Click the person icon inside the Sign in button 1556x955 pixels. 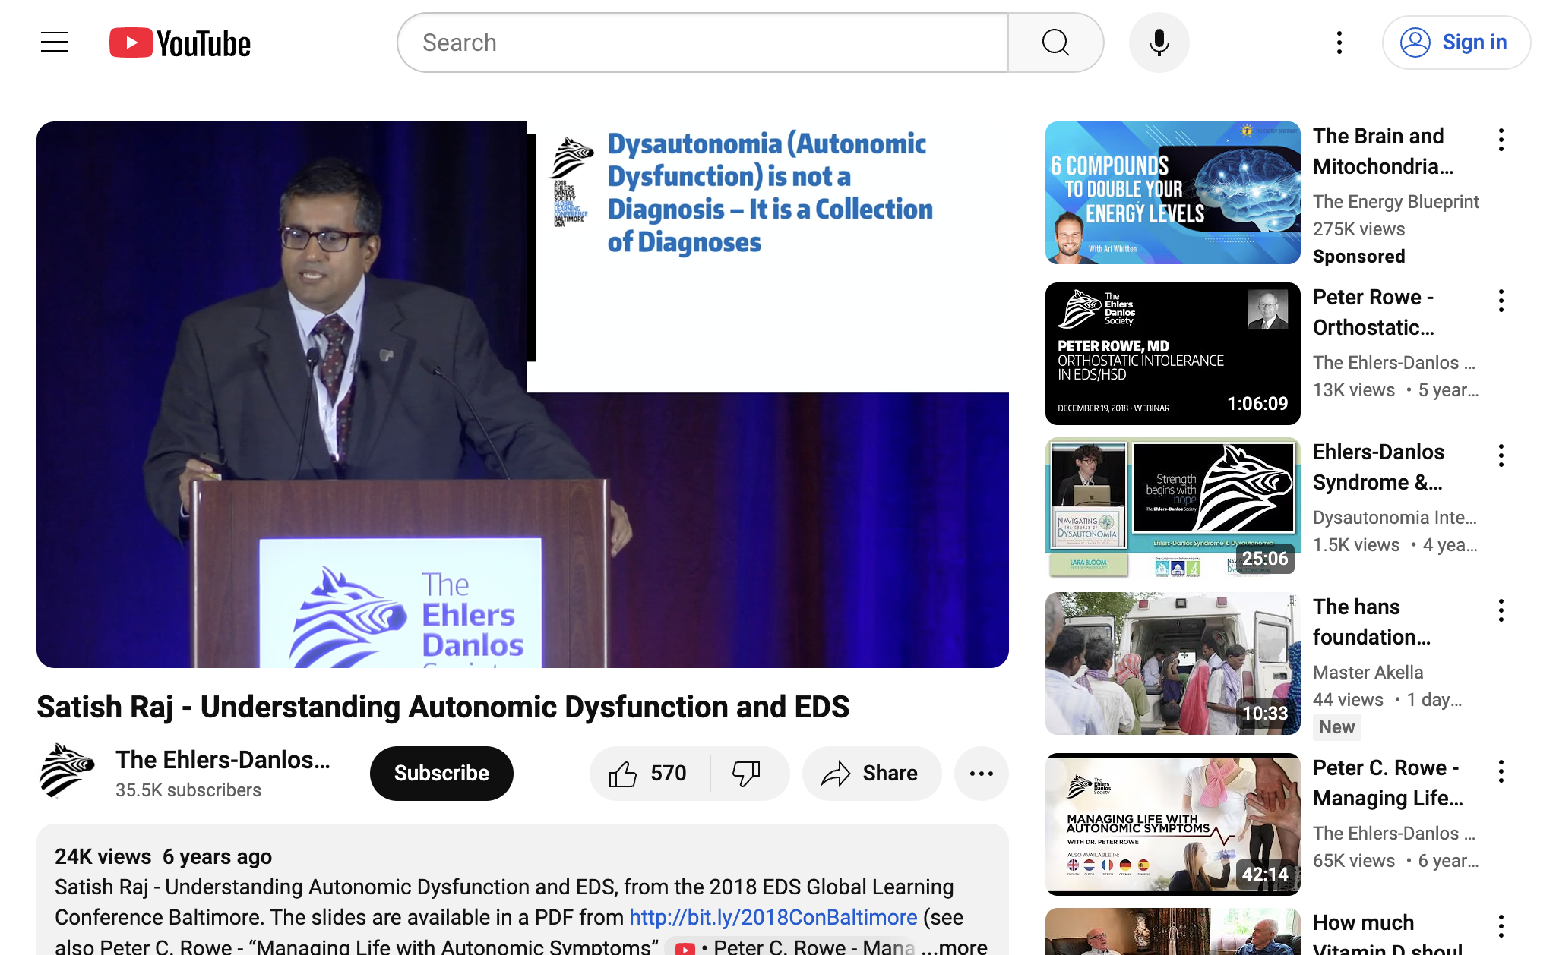coord(1416,43)
